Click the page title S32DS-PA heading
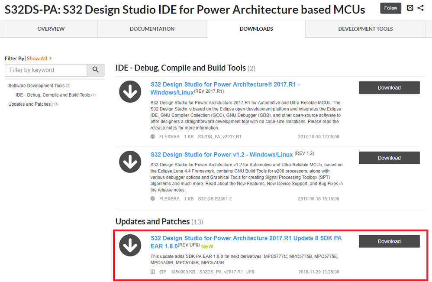The height and width of the screenshot is (282, 432). click(x=184, y=10)
